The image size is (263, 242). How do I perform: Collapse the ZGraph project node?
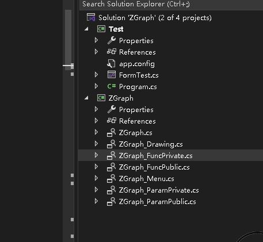click(x=86, y=98)
